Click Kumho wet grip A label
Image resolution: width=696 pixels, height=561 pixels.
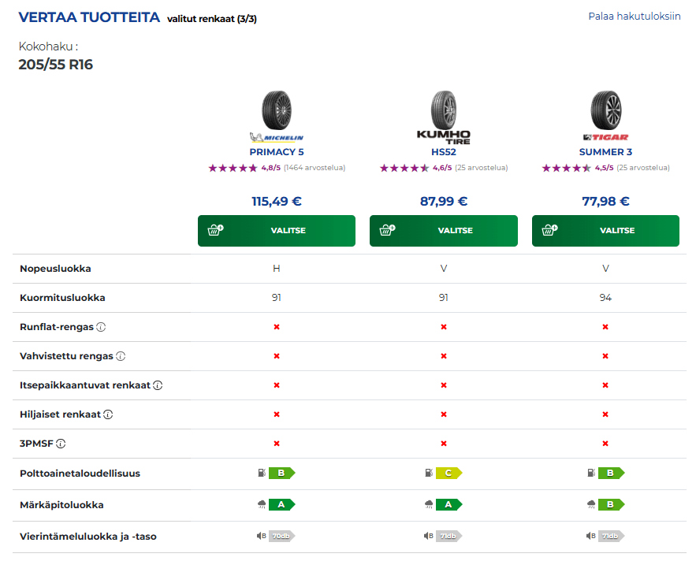click(448, 504)
